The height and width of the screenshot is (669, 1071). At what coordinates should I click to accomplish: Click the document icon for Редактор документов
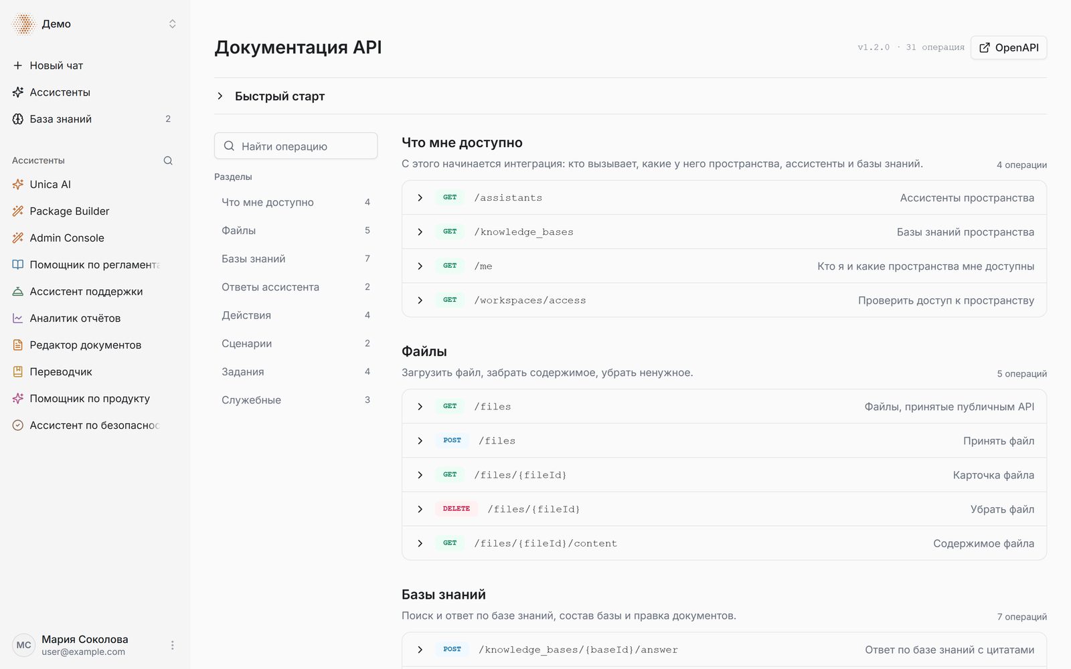click(18, 345)
